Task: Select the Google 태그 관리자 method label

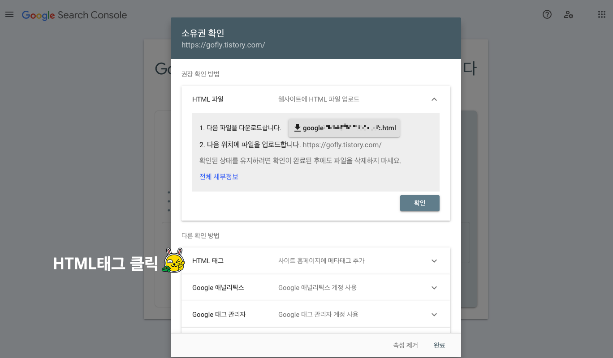Action: (x=219, y=315)
